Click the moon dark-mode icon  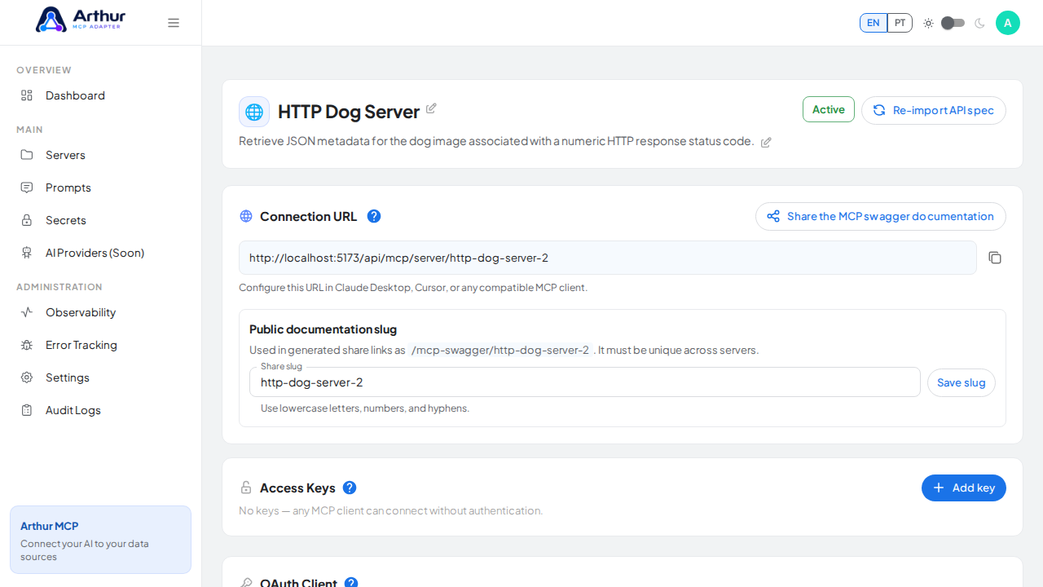(x=979, y=23)
